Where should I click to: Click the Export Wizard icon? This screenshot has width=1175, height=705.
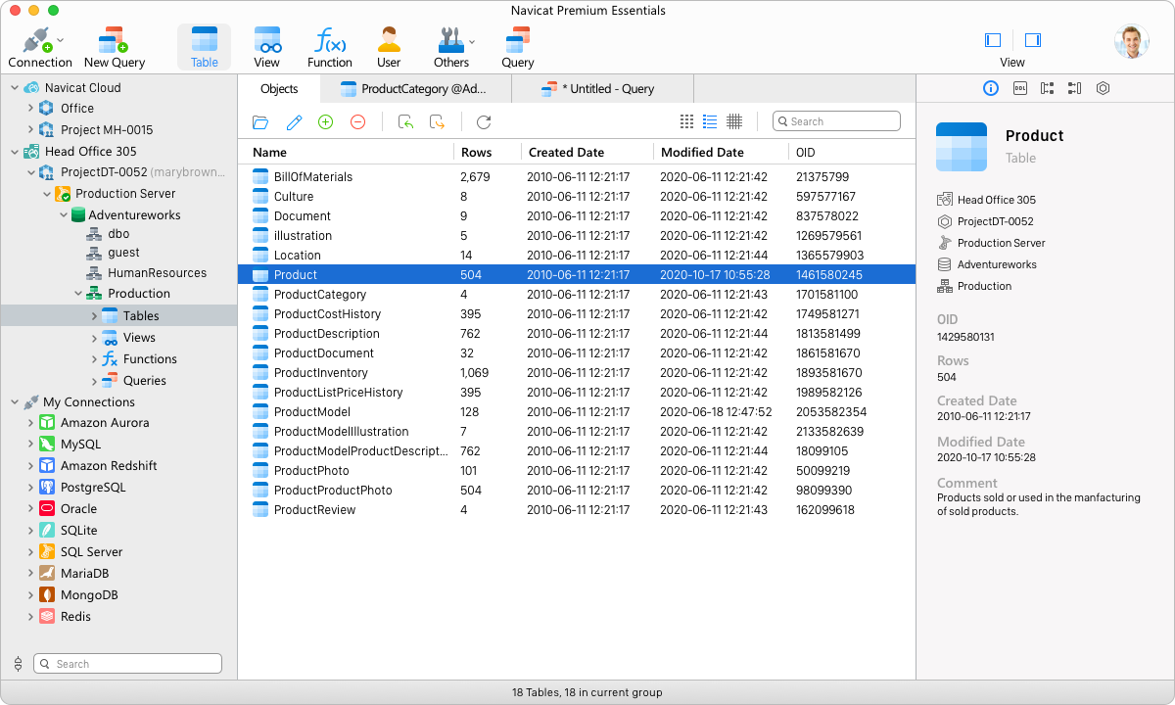(x=438, y=122)
